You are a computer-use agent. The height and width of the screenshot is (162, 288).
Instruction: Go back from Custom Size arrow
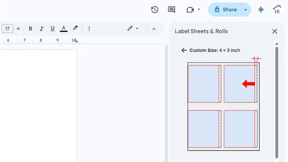(184, 50)
